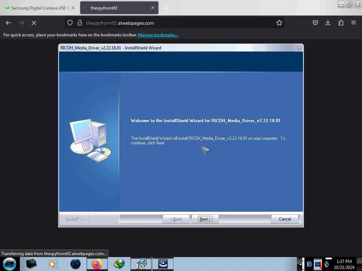Open a new browser tab
The width and height of the screenshot is (362, 271).
166,8
